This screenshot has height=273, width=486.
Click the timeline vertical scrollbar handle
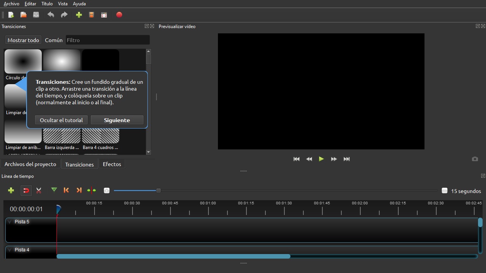coord(480,223)
